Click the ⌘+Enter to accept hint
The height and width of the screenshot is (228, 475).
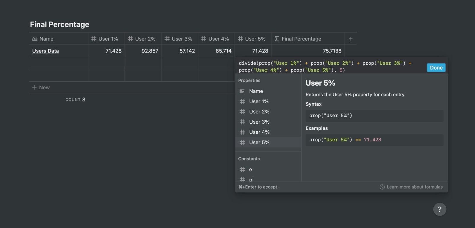click(258, 187)
